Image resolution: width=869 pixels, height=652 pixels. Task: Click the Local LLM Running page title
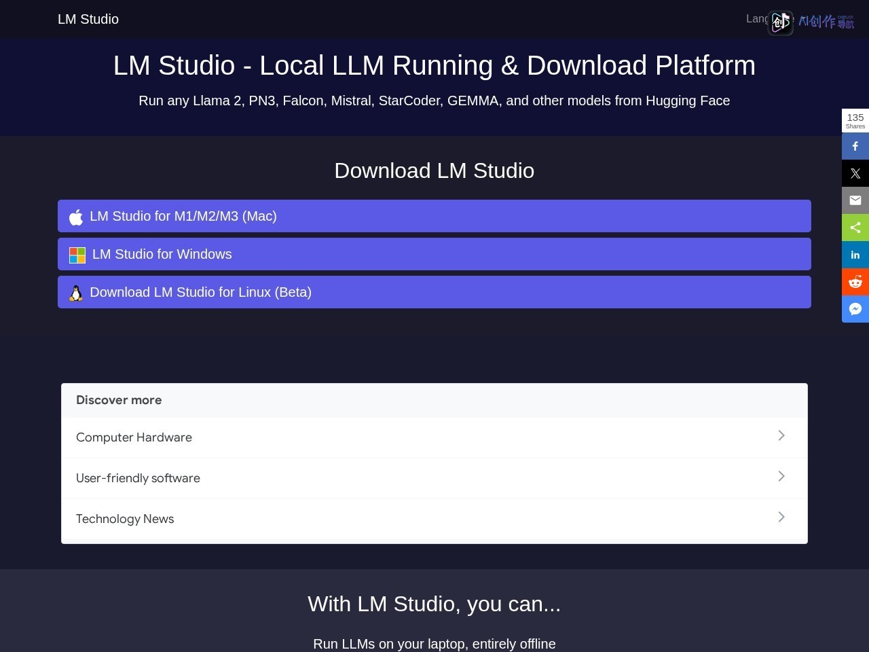click(434, 65)
